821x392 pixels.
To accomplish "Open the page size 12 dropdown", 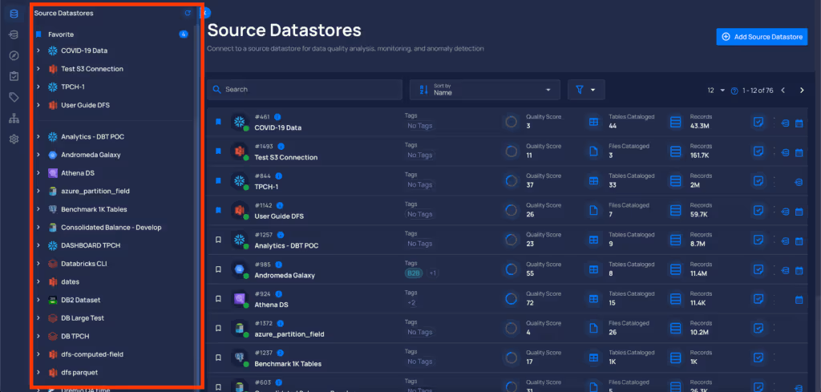I will pyautogui.click(x=716, y=91).
